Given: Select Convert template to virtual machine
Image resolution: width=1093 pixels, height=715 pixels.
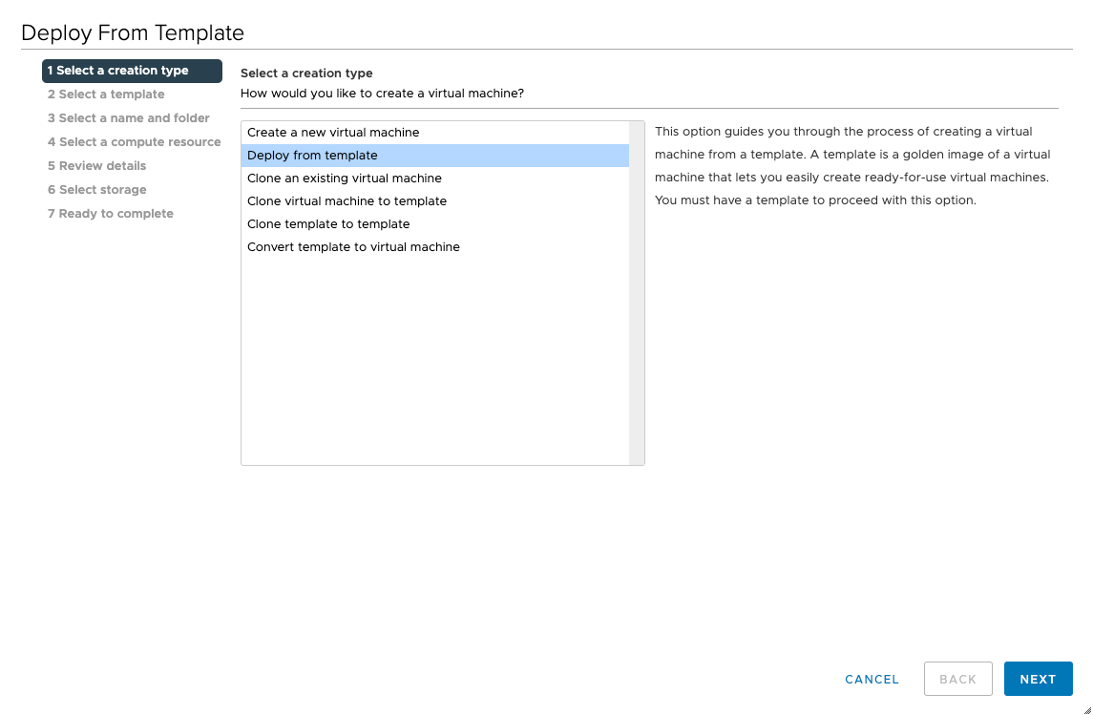Looking at the screenshot, I should coord(353,247).
